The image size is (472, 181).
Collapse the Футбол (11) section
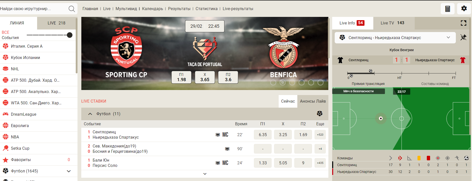click(90, 114)
